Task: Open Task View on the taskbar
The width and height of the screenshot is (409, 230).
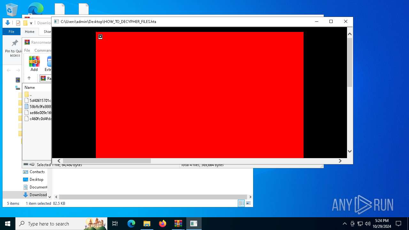Action: (115, 224)
